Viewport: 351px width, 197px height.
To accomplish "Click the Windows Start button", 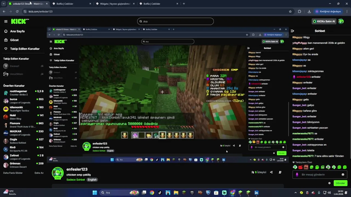I will 95,193.
